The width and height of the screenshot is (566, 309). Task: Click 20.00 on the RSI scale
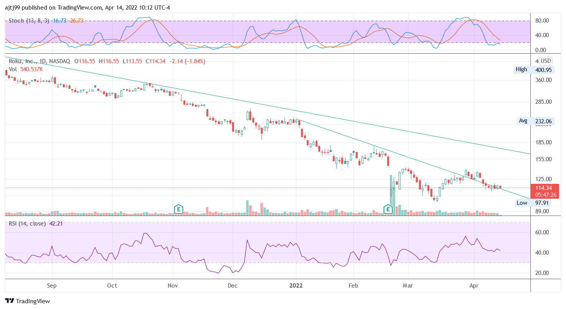[542, 273]
